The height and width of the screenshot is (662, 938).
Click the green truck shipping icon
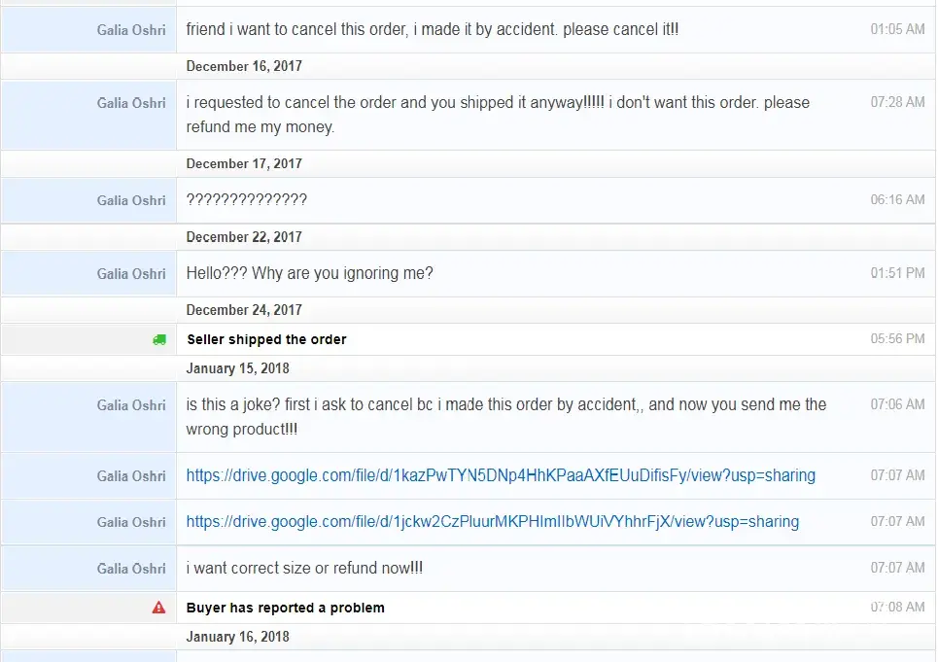[159, 339]
